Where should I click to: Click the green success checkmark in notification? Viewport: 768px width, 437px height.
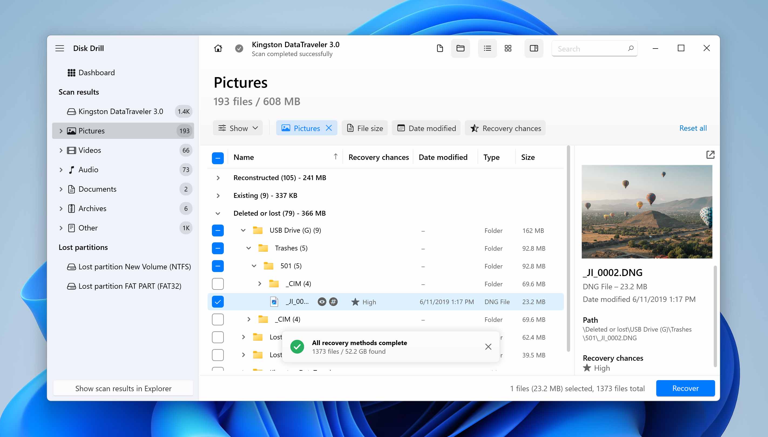pos(297,347)
